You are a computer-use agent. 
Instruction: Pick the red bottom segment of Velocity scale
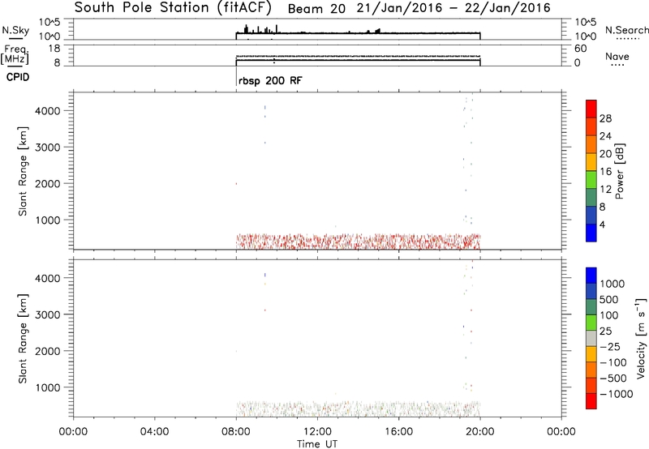click(591, 401)
